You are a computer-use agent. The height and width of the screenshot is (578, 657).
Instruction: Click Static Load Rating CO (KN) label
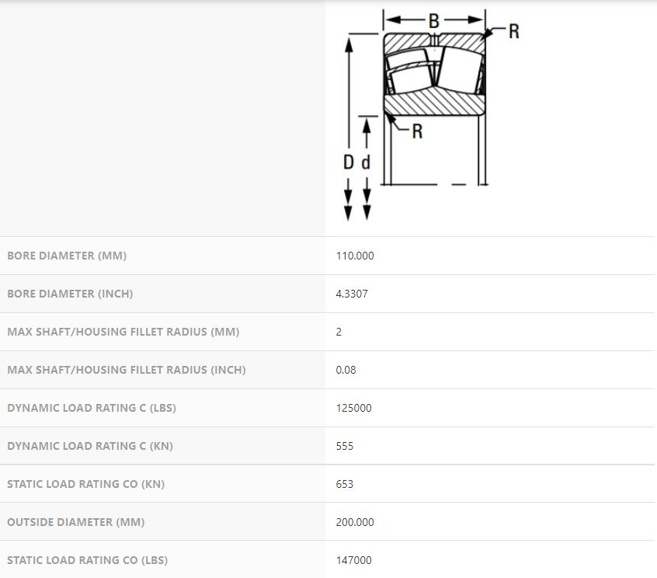[x=85, y=484]
